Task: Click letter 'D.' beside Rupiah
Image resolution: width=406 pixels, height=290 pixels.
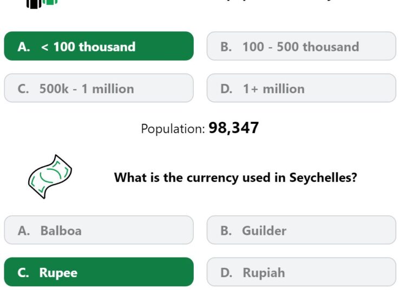Action: coord(226,273)
